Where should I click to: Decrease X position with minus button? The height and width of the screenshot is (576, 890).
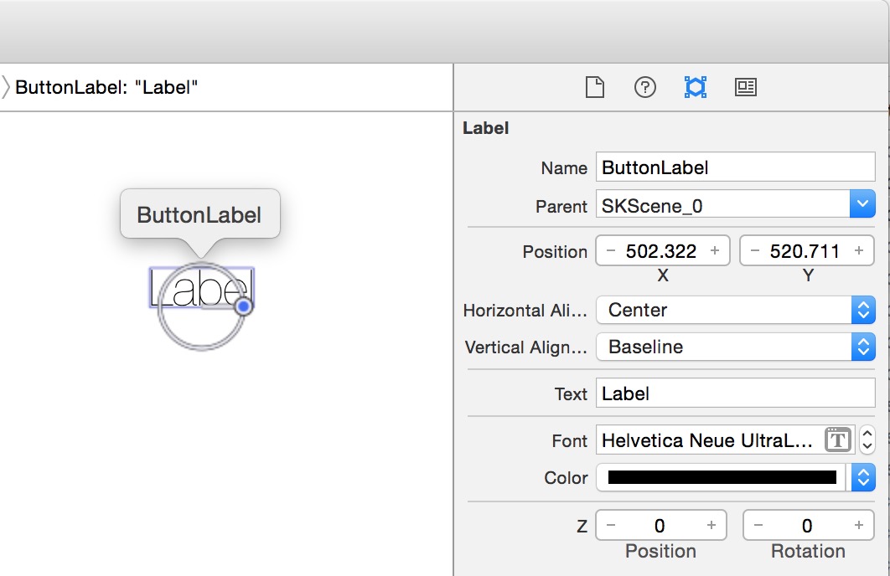pos(610,251)
